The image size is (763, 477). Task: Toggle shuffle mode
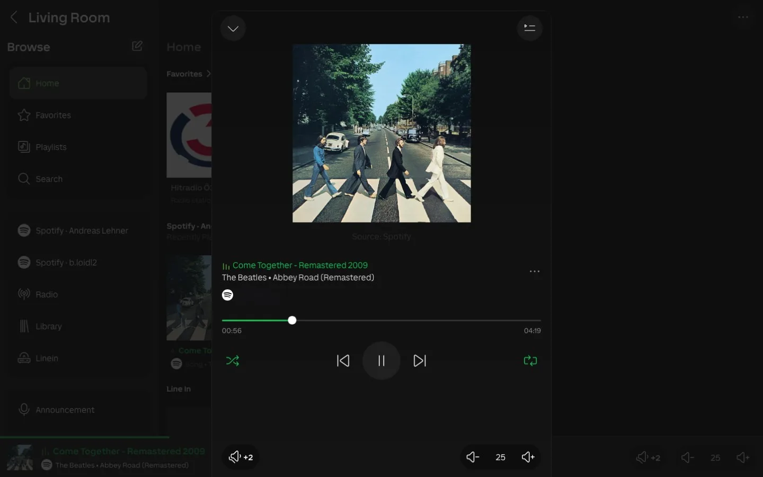pyautogui.click(x=233, y=361)
